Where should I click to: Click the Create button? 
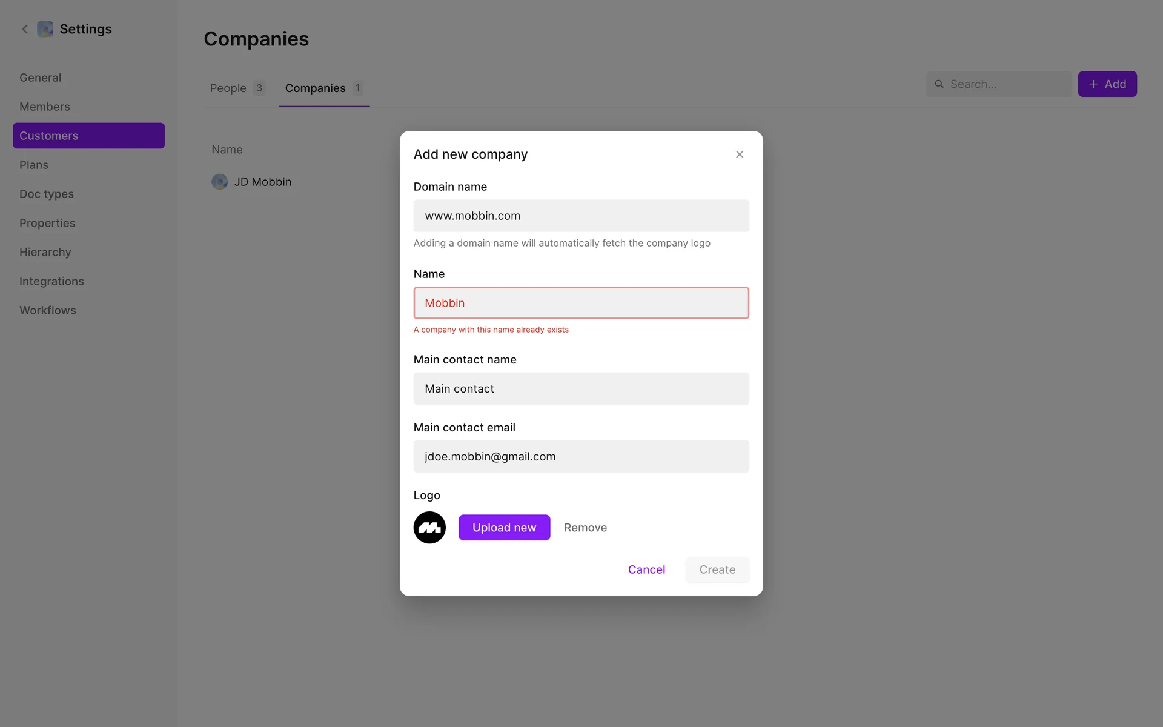pos(717,569)
